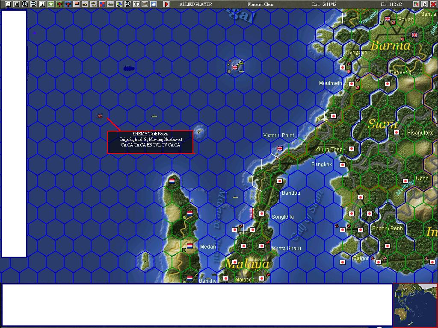Click the single yellow ship toolbar icon

point(85,4)
